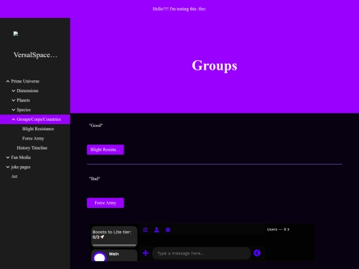The height and width of the screenshot is (269, 359).
Task: Collapse the Prime Universe chevron
Action: pyautogui.click(x=7, y=81)
